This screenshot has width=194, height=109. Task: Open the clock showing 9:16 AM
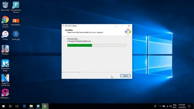182,106
